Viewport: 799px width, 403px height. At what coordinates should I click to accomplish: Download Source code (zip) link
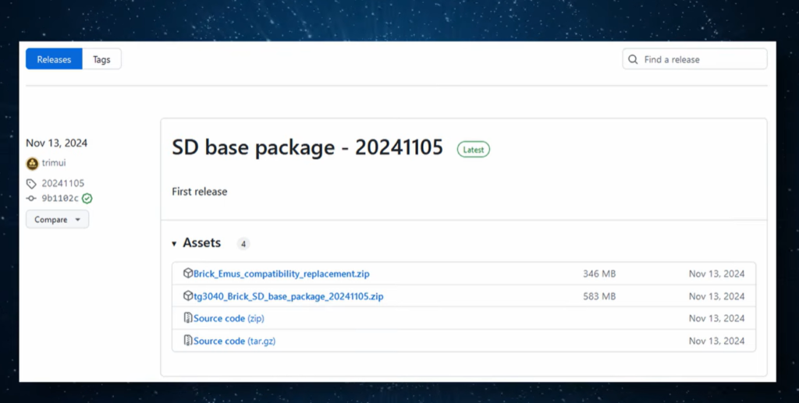pos(234,319)
